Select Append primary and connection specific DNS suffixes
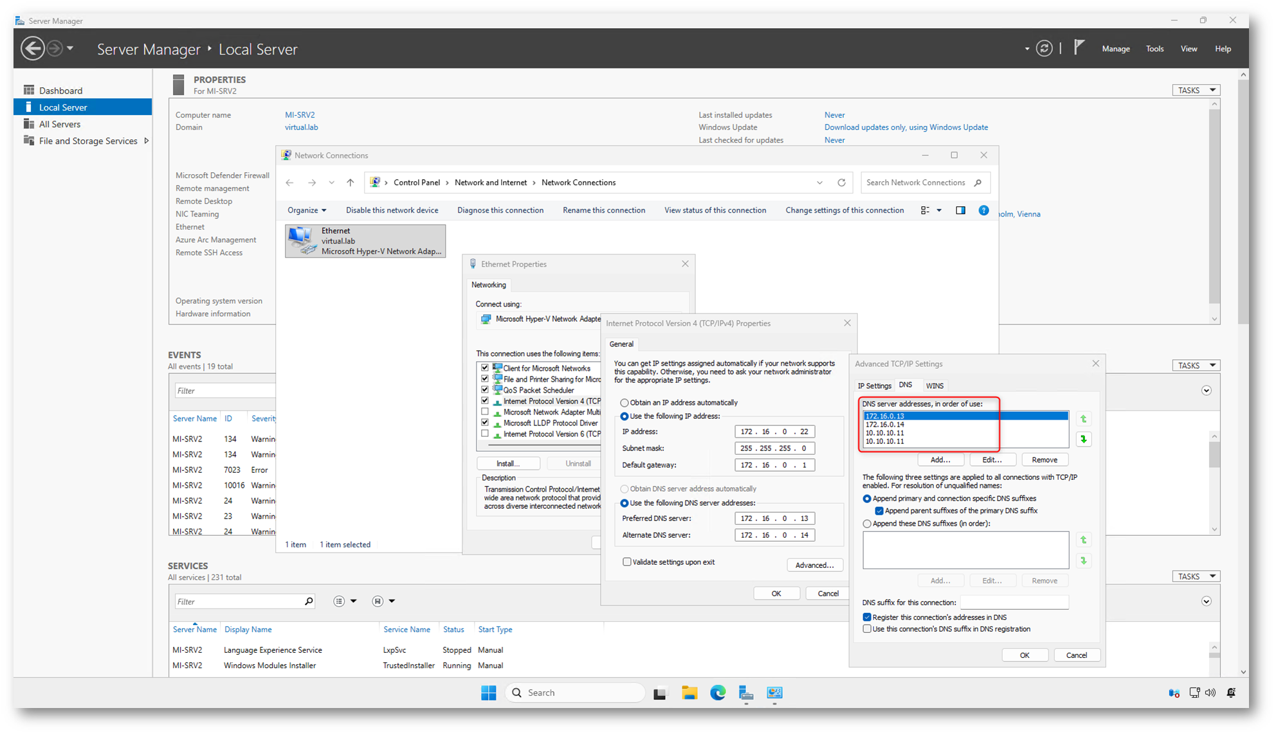Image resolution: width=1276 pixels, height=735 pixels. click(x=867, y=499)
